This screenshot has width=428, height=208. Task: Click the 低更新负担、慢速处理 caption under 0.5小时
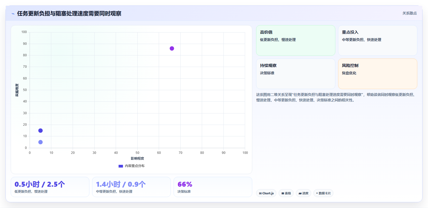click(x=31, y=192)
